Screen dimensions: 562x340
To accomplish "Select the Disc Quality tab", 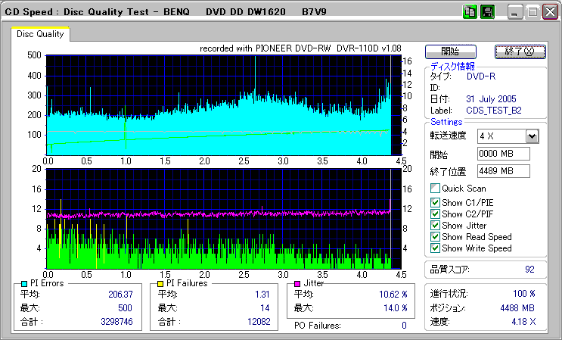I will pyautogui.click(x=40, y=34).
